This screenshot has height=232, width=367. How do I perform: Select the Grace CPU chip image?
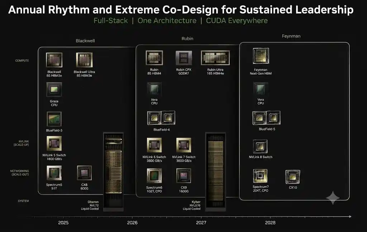click(x=54, y=89)
